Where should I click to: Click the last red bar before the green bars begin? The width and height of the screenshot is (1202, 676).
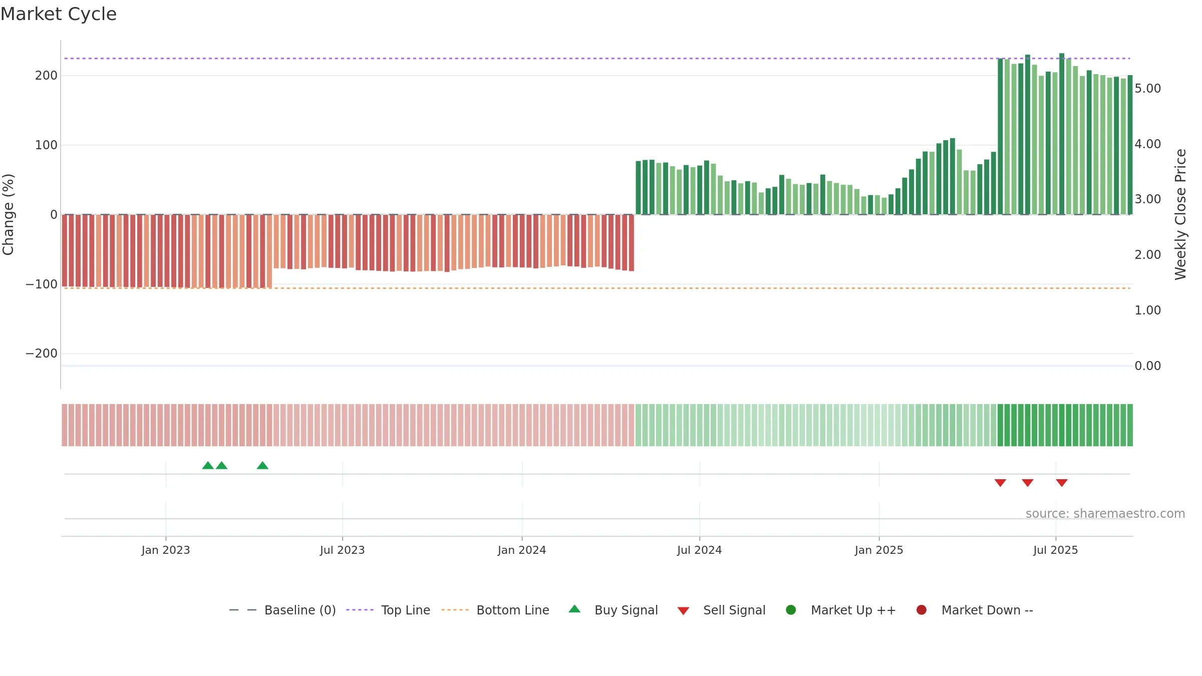click(632, 243)
